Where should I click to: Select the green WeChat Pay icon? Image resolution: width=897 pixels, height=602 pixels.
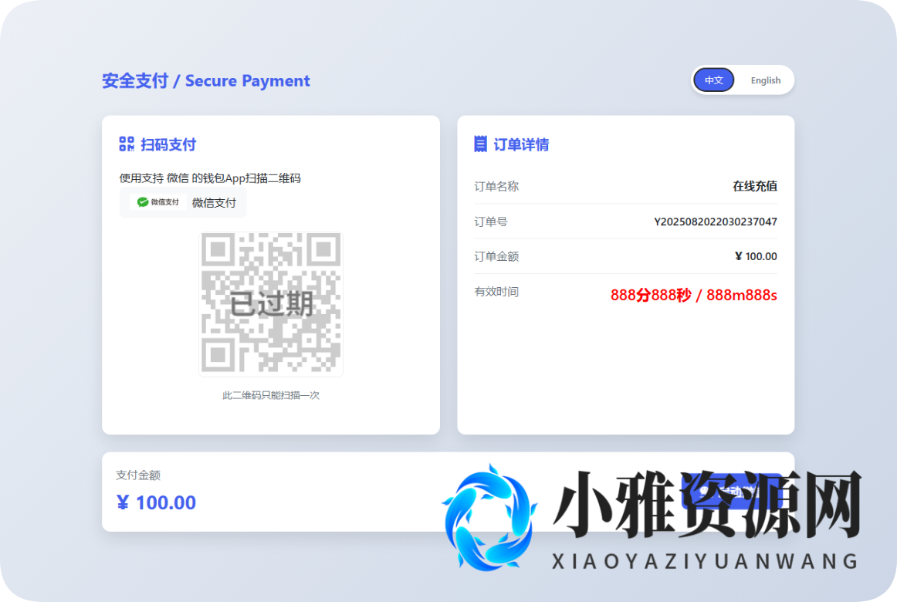coord(140,201)
